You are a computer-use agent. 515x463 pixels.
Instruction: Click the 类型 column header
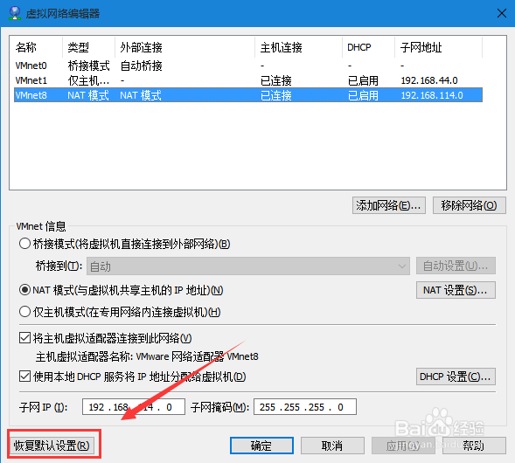coord(88,47)
